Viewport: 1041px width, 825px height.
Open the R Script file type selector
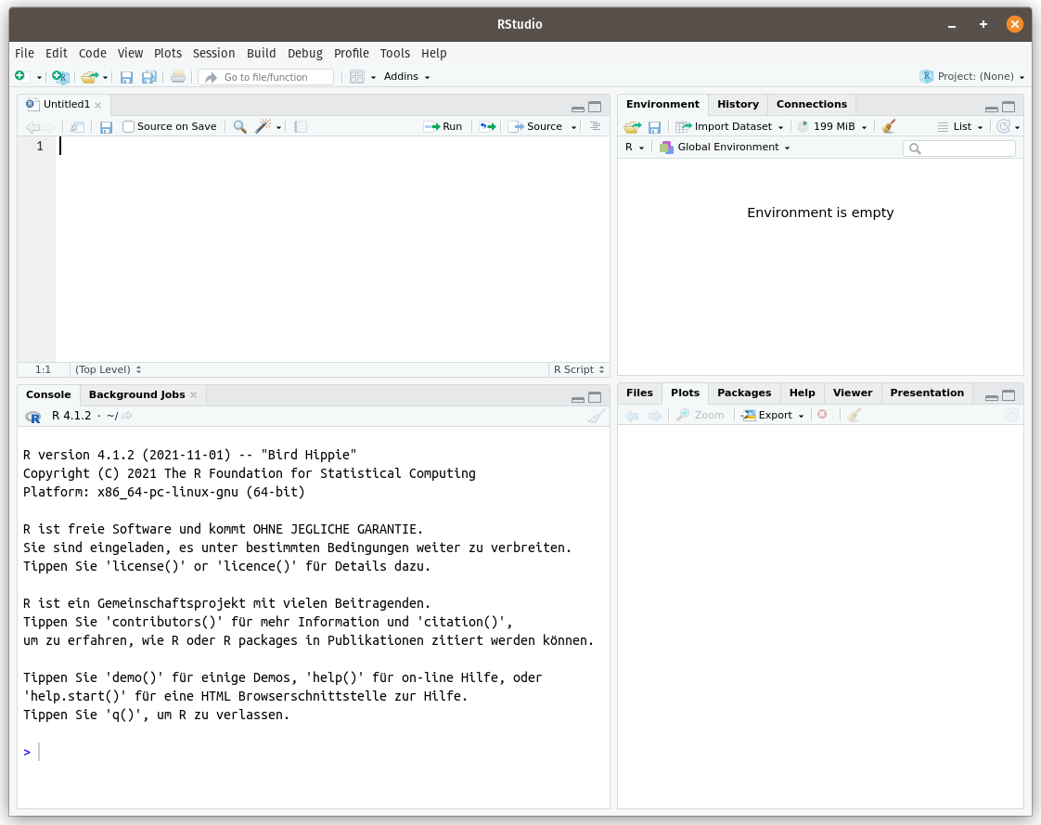pos(579,369)
